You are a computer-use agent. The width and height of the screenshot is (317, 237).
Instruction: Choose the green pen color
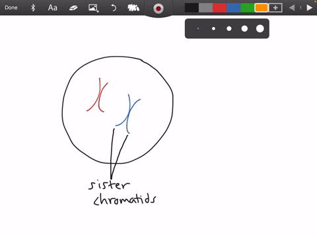click(247, 8)
